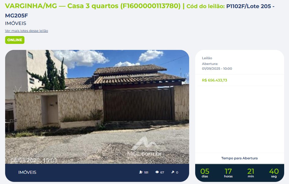Click the green ONLINE badge
The width and height of the screenshot is (289, 184).
(15, 40)
